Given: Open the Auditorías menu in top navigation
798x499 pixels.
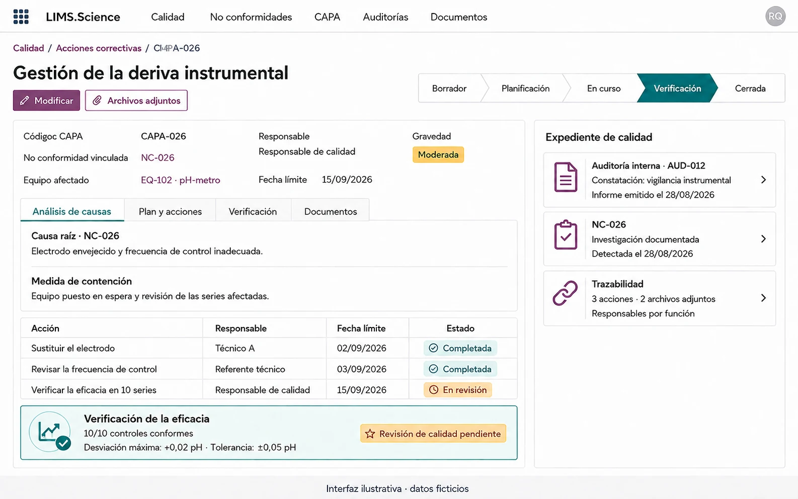Looking at the screenshot, I should click(385, 17).
